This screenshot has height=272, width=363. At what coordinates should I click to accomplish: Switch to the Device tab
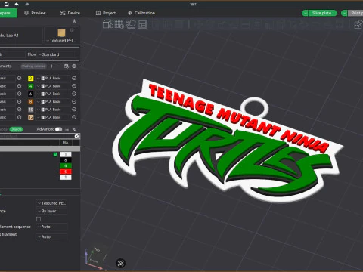point(70,13)
